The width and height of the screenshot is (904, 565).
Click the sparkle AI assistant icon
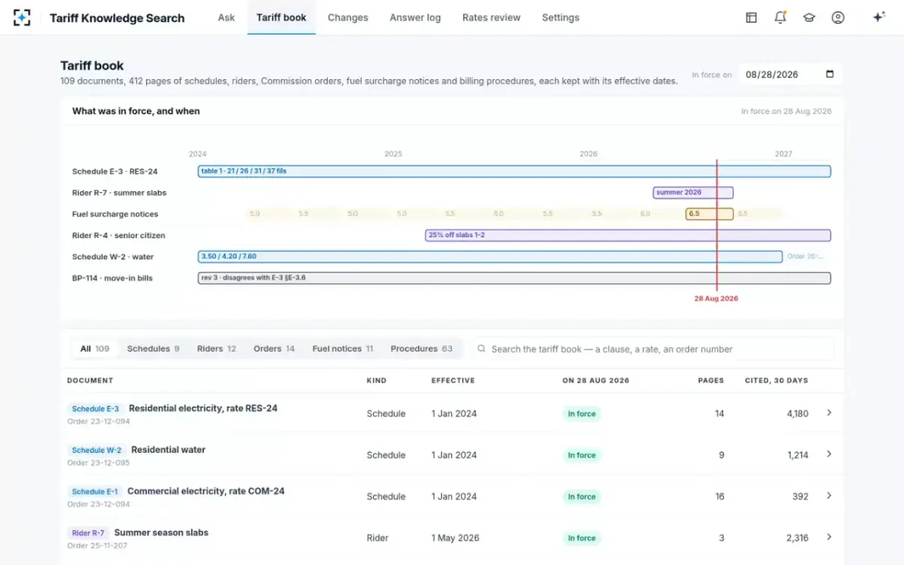pos(878,17)
